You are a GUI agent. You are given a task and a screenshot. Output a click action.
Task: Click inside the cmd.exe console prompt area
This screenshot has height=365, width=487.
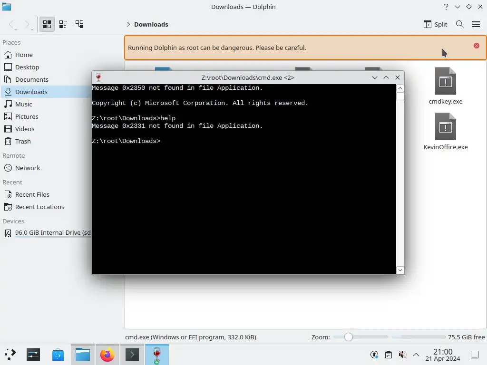244,179
